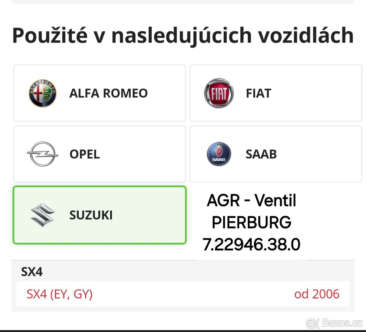366x332 pixels.
Task: Select the Saab griffin logo
Action: 219,154
